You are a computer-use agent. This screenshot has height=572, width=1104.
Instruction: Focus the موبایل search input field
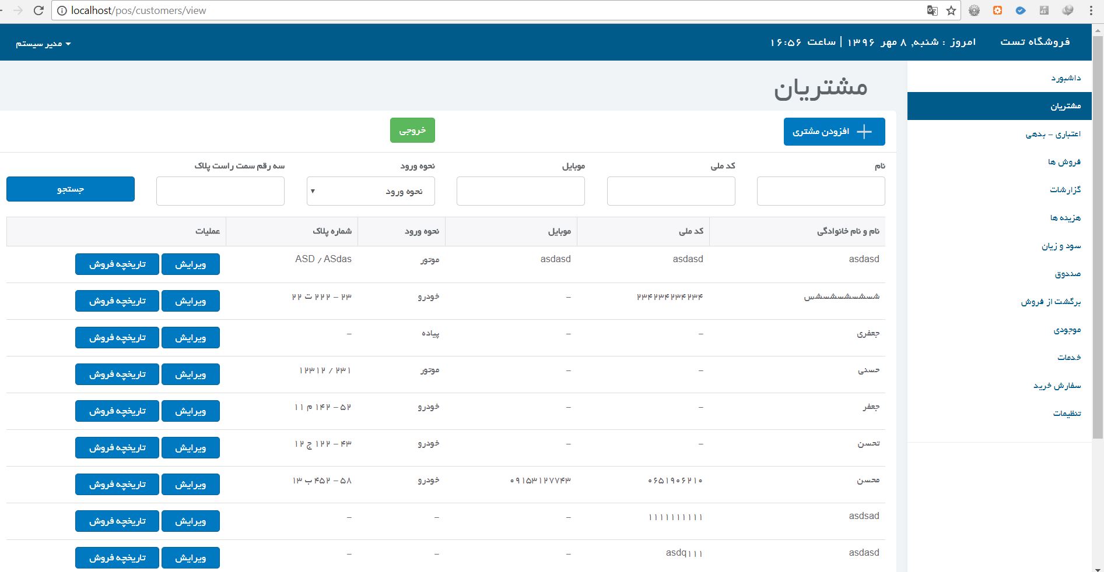click(520, 191)
